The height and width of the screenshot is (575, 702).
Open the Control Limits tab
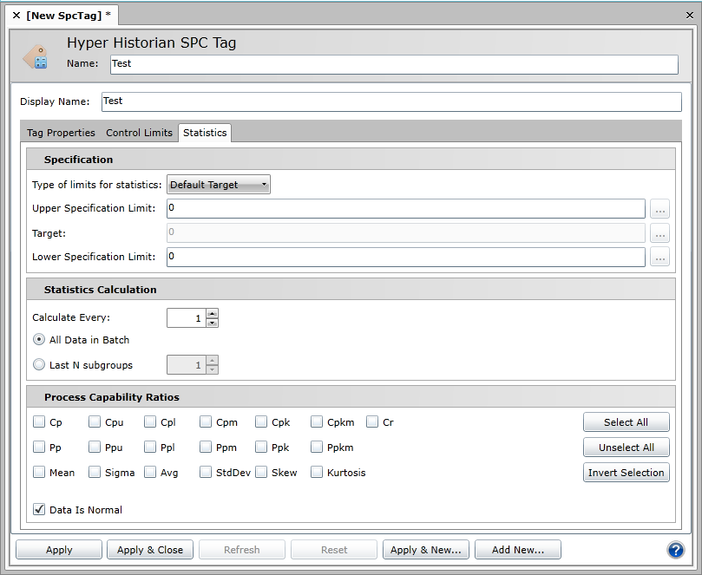pyautogui.click(x=139, y=133)
